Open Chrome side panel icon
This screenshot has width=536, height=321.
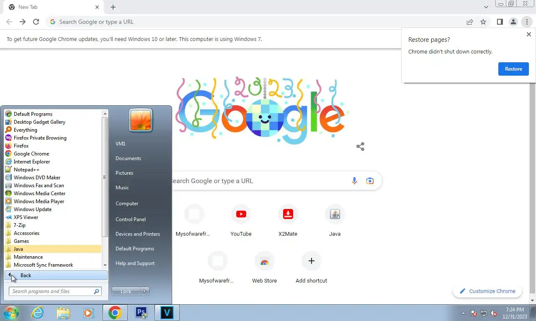(x=500, y=22)
